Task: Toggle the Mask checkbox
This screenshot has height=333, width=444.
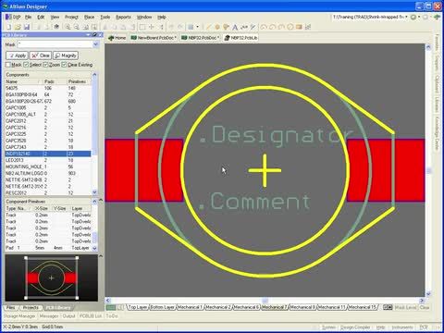Action: coord(8,65)
